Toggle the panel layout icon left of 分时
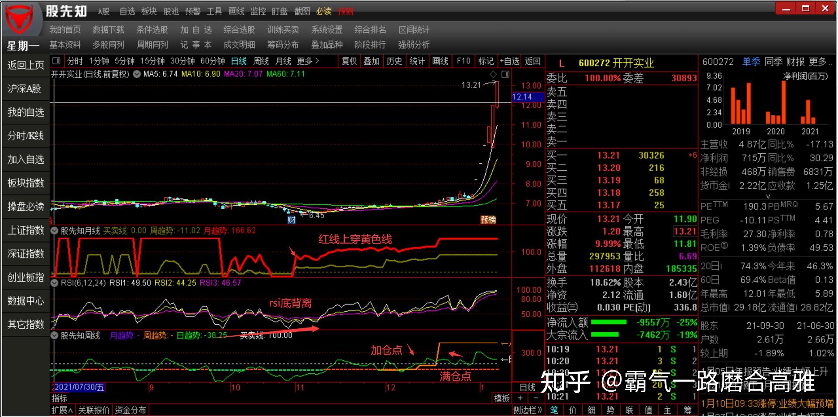The height and width of the screenshot is (417, 838). 56,61
